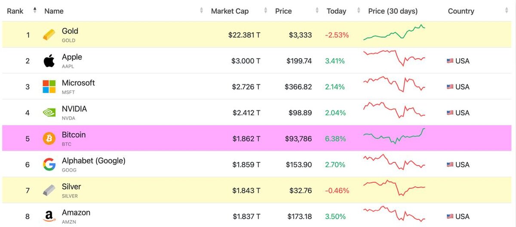Screen dimensions: 516x227
Task: Click the Gold bar icon
Action: [49, 35]
